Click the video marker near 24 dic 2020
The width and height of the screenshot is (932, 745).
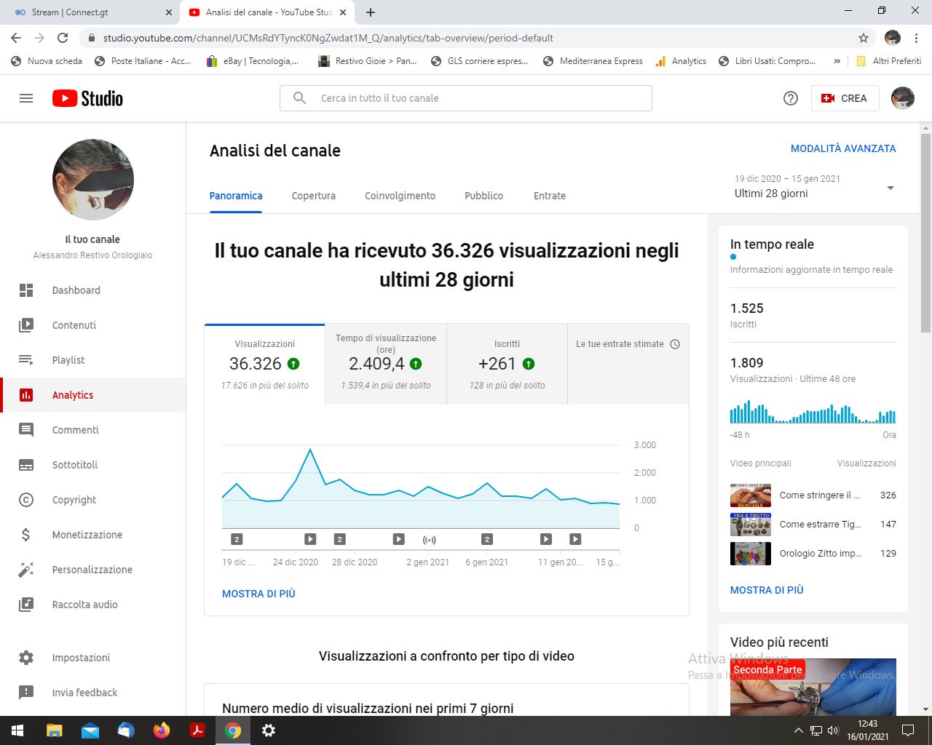click(310, 539)
